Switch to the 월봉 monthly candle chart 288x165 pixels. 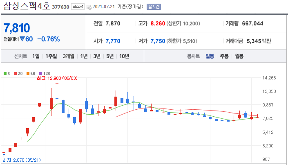tap(239, 56)
